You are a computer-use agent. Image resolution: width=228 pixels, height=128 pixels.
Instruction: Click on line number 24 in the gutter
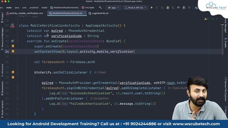[x=7, y=52]
